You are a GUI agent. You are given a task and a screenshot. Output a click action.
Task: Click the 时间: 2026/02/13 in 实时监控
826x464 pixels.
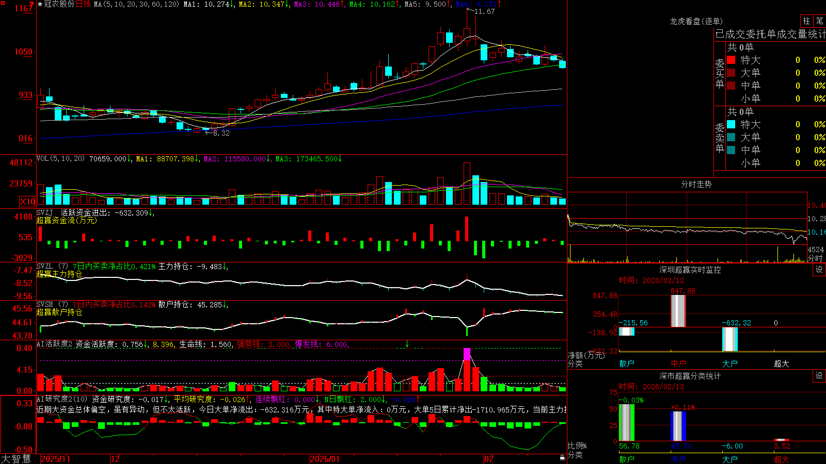coord(652,280)
